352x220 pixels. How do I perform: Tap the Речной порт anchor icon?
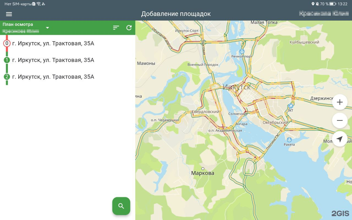242,51
